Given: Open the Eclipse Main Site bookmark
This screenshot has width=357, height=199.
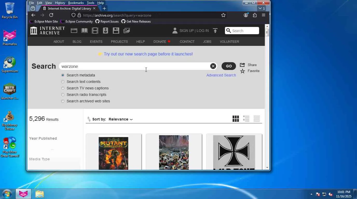Looking at the screenshot, I should tap(44, 22).
